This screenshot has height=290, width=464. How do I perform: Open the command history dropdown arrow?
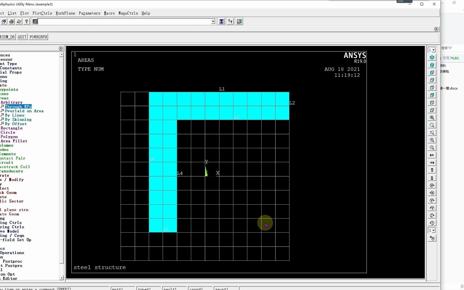[x=213, y=21]
